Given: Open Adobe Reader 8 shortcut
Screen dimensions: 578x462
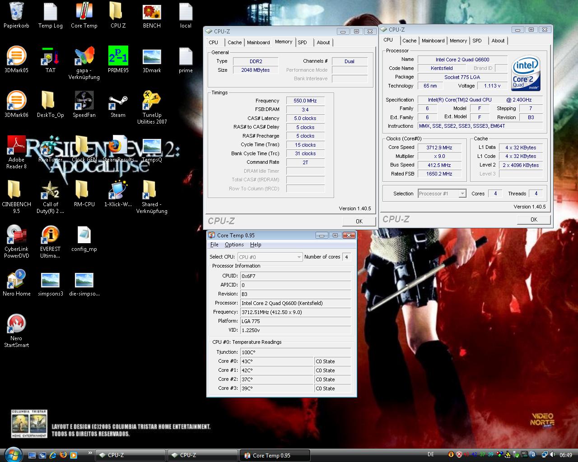Looking at the screenshot, I should click(x=16, y=152).
